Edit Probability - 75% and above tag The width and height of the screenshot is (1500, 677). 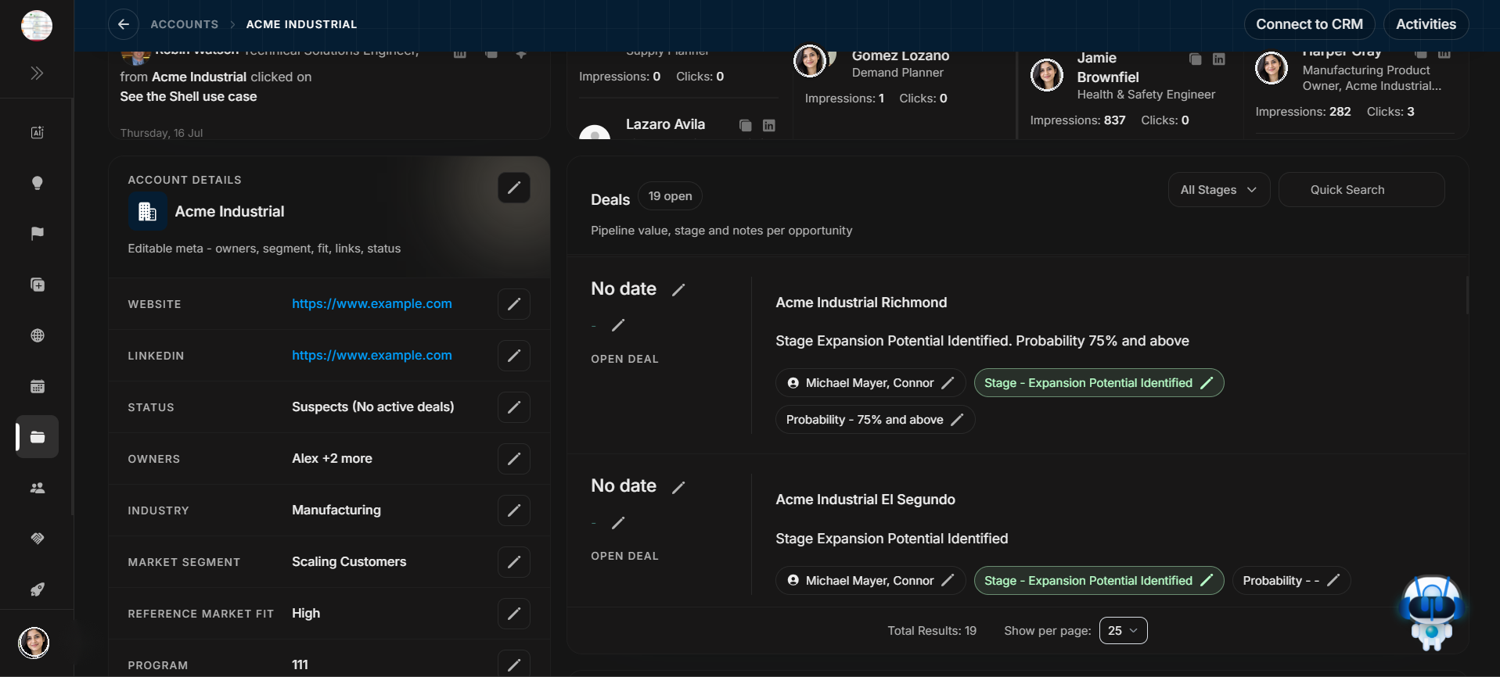(x=957, y=420)
